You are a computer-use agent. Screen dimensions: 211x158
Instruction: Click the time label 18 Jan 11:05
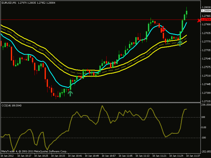[126, 156]
